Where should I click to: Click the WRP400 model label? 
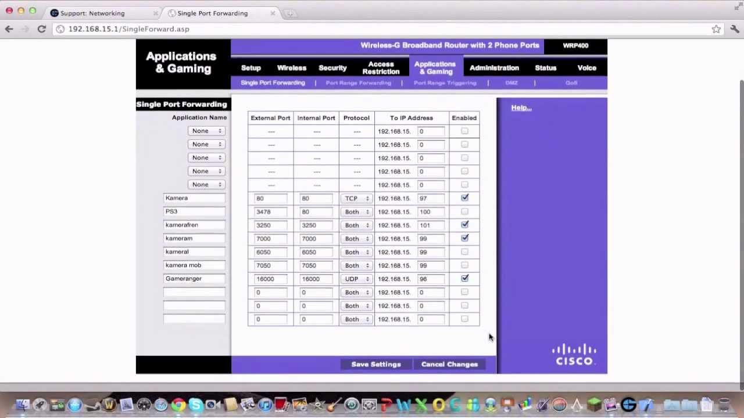575,46
